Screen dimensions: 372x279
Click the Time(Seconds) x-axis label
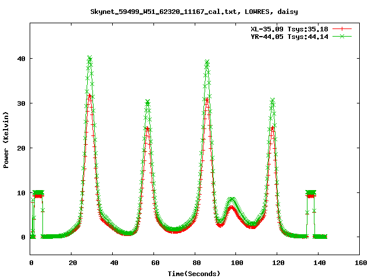[x=195, y=273]
